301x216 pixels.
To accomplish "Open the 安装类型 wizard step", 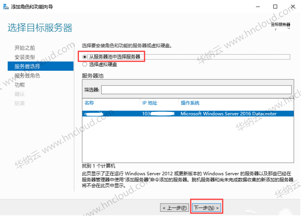I will pyautogui.click(x=25, y=57).
